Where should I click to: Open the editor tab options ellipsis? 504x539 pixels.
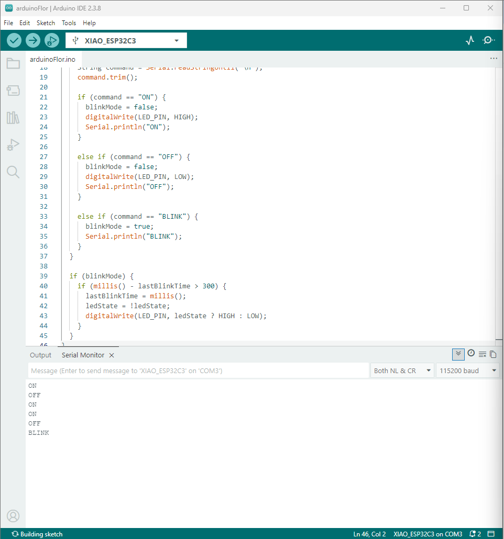[494, 59]
